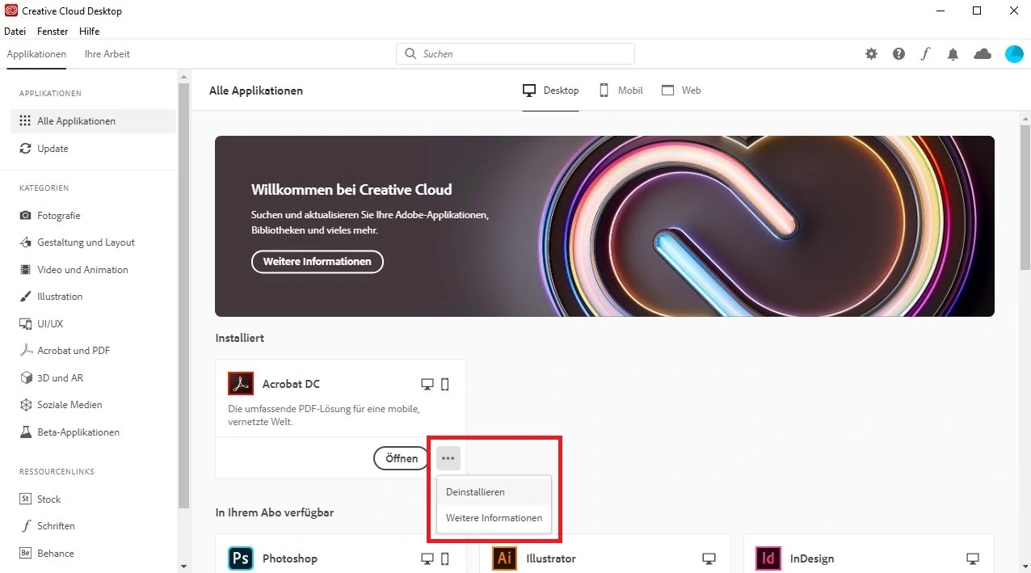Switch to the Mobil tab
The image size is (1031, 573).
[x=621, y=91]
